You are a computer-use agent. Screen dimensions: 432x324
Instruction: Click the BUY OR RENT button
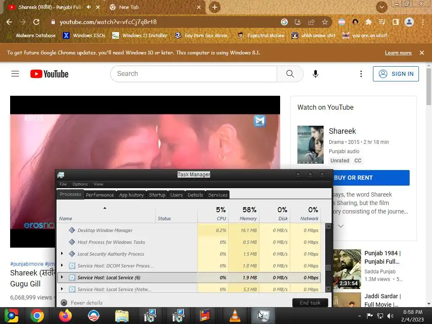371,178
